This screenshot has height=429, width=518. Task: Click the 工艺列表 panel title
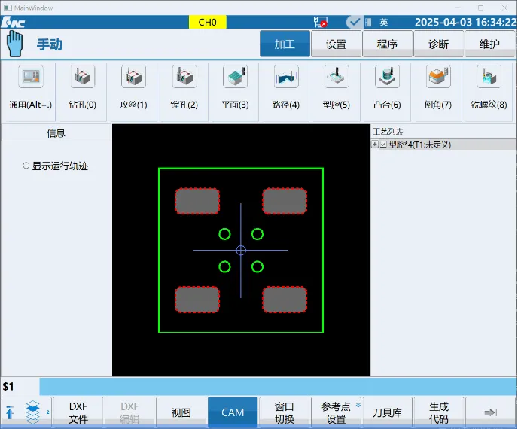click(388, 132)
